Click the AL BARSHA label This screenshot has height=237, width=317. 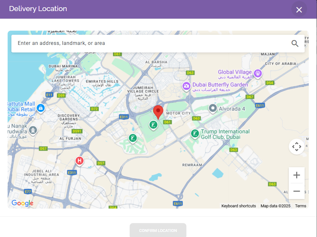coord(156,62)
